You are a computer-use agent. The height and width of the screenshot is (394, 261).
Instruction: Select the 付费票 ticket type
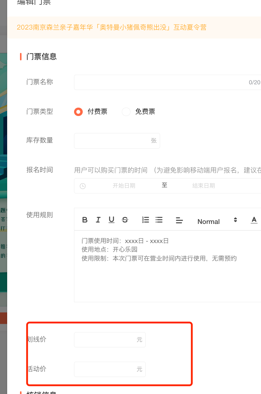pyautogui.click(x=79, y=112)
